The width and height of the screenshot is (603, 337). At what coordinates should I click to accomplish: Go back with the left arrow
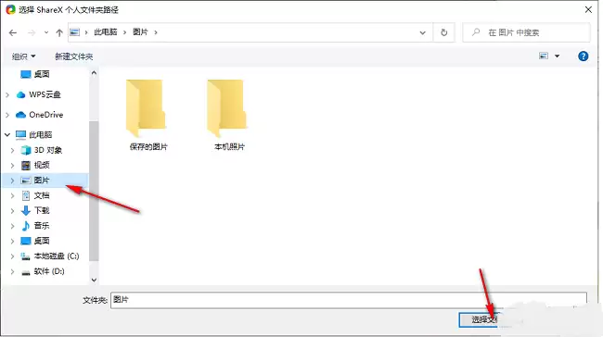13,33
